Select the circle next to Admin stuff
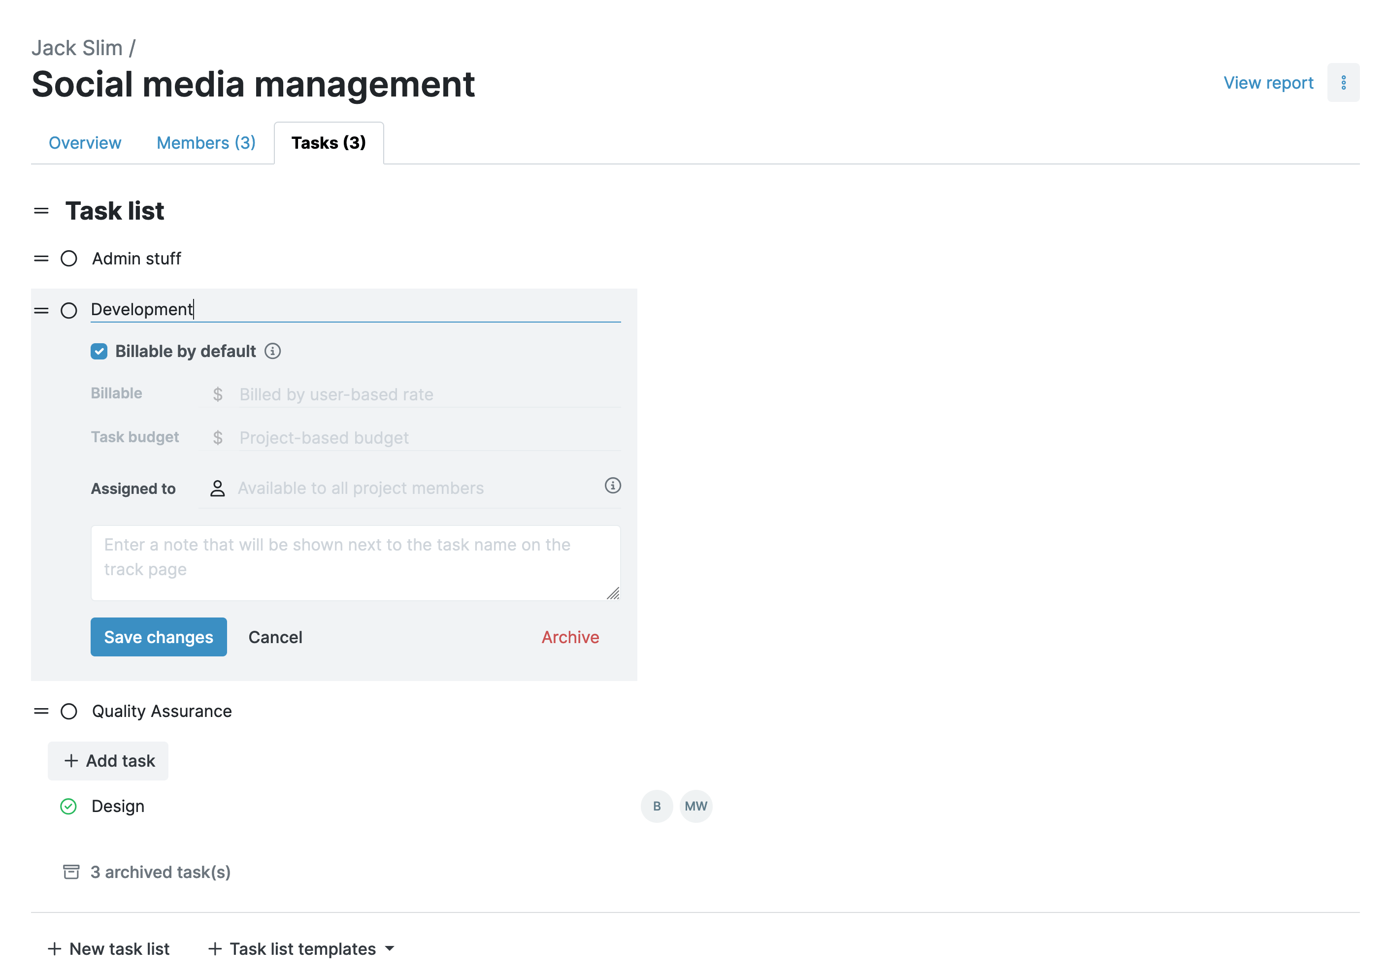This screenshot has height=975, width=1387. pos(69,259)
